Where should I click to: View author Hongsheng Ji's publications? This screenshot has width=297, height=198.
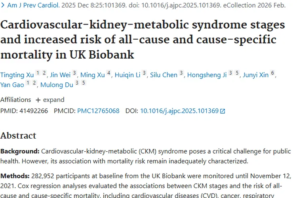tap(207, 75)
